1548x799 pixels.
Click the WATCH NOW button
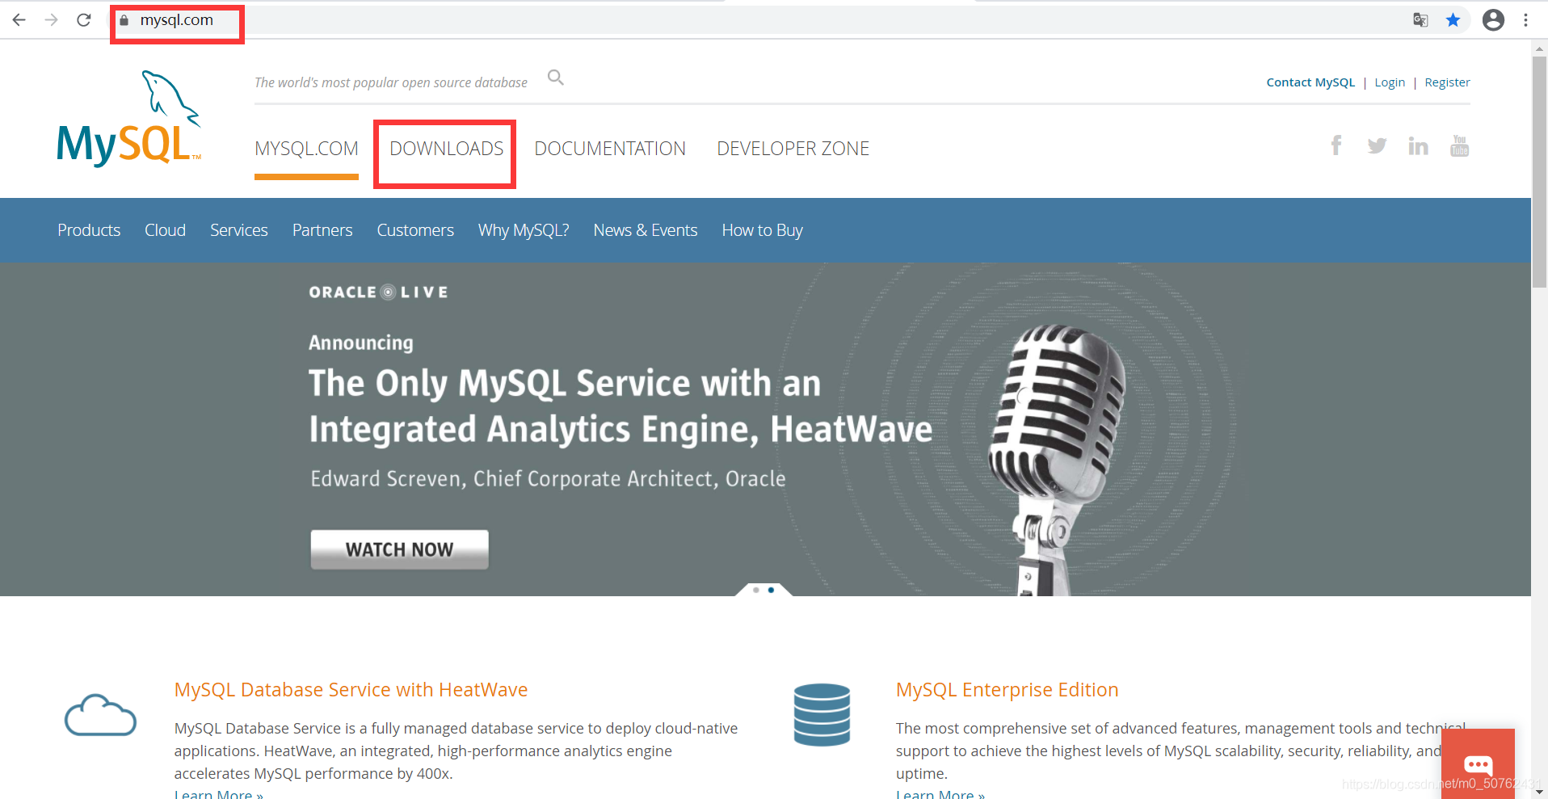399,549
